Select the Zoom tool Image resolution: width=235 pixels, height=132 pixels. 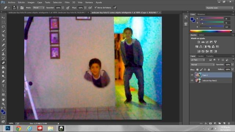[x=3, y=104]
